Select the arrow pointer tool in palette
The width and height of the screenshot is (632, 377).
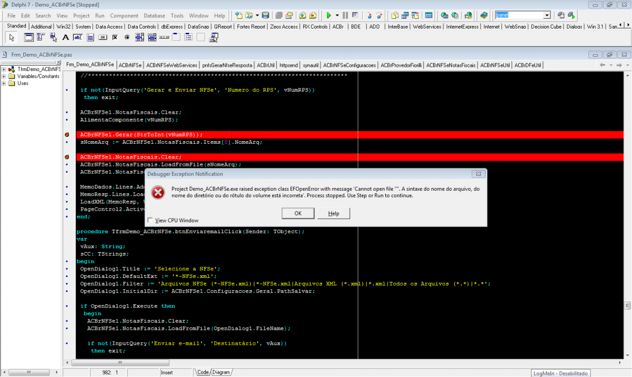point(12,38)
